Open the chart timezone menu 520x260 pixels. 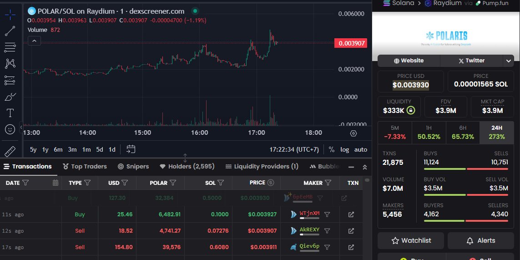coord(294,149)
